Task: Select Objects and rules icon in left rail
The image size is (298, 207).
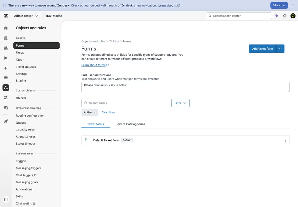Action: (6, 88)
